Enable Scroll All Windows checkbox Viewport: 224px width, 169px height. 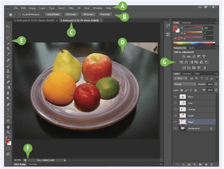(20, 14)
